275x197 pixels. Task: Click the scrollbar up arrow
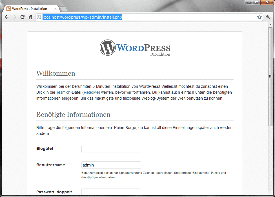(x=270, y=25)
